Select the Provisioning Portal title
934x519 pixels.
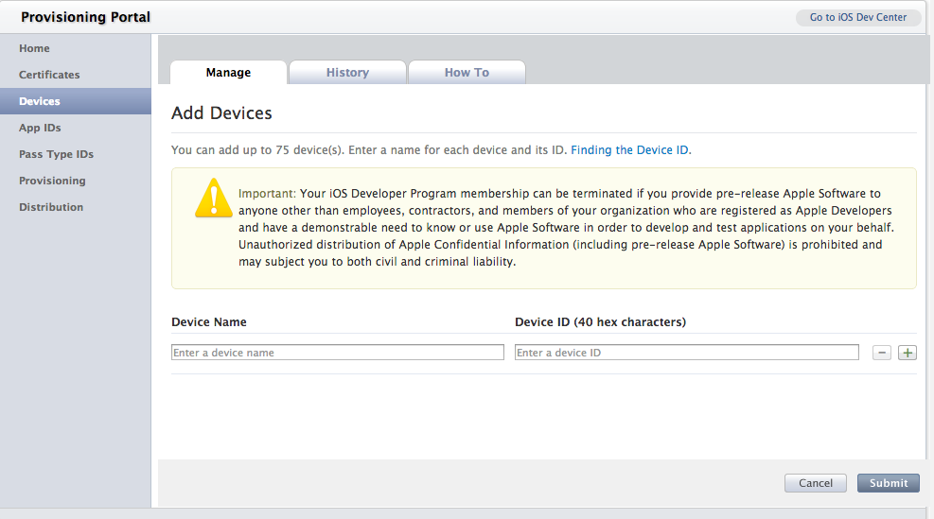tap(85, 17)
